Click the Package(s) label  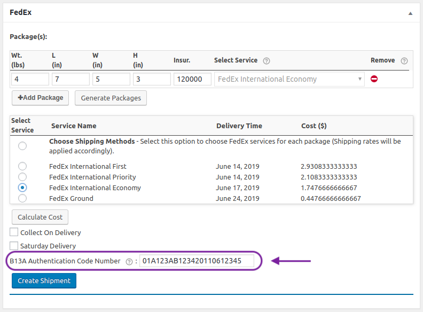coord(28,37)
